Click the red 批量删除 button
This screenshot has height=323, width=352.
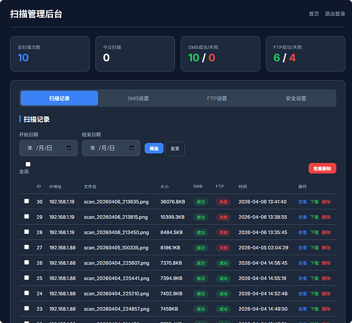tap(322, 169)
